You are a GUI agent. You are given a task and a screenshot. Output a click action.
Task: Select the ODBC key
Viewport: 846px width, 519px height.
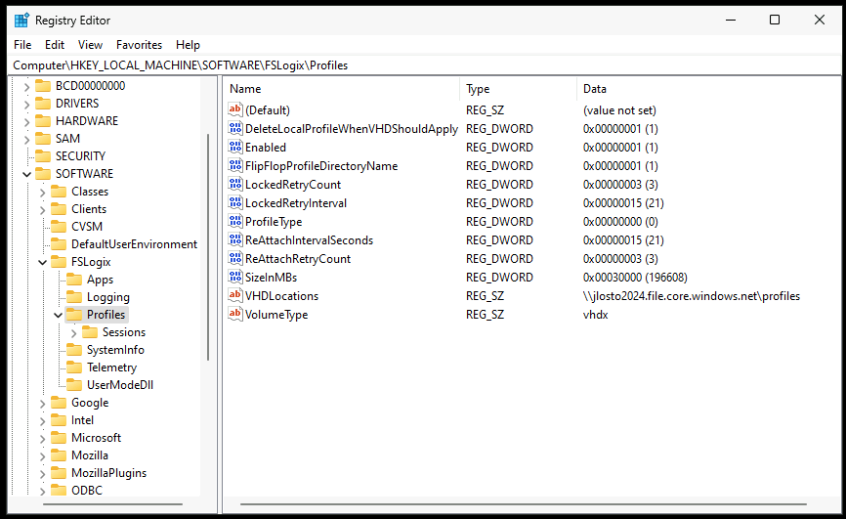[87, 491]
